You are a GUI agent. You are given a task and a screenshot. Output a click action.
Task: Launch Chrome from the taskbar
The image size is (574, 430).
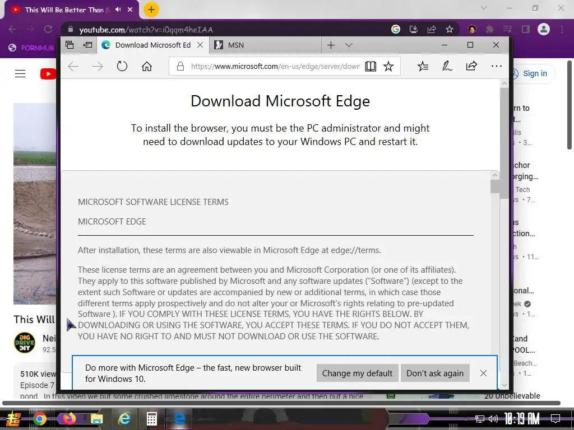pyautogui.click(x=40, y=419)
